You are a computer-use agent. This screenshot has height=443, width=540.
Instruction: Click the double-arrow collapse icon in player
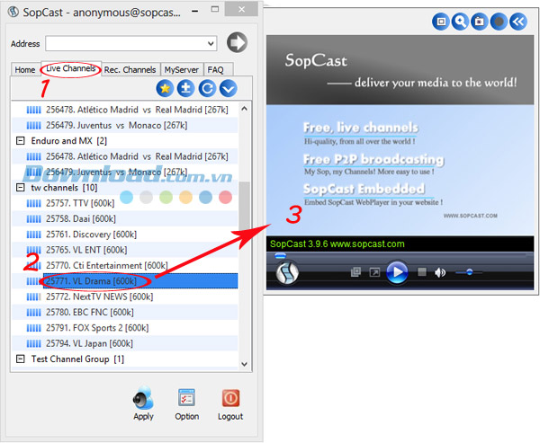point(518,22)
